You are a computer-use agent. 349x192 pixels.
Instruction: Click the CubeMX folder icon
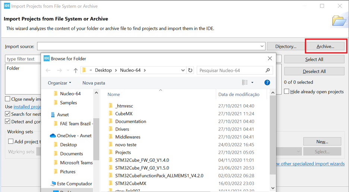[110, 113]
